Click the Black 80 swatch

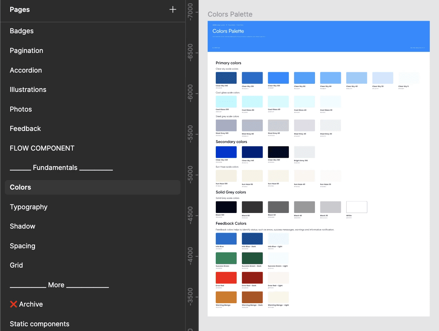click(252, 207)
